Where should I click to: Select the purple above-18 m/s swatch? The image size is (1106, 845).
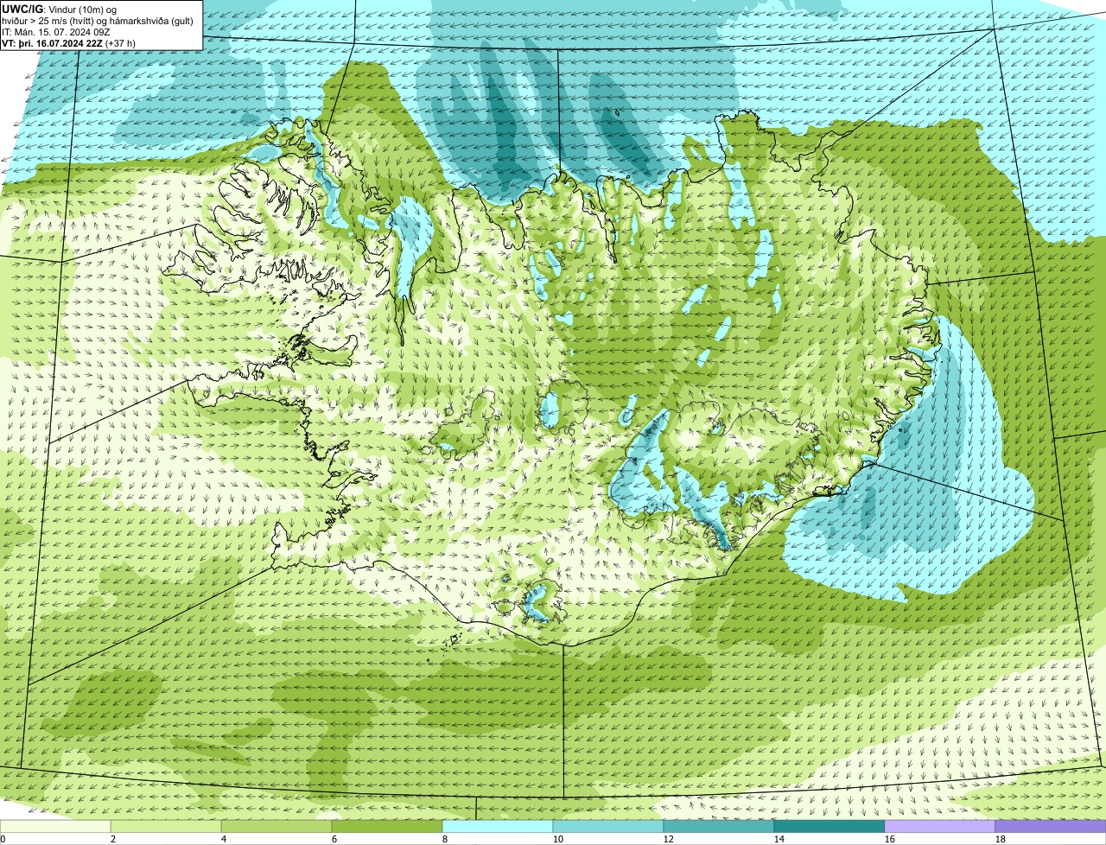coord(1051,827)
